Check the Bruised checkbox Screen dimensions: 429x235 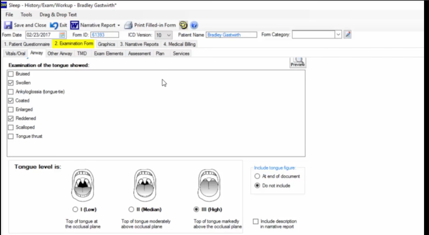(11, 74)
